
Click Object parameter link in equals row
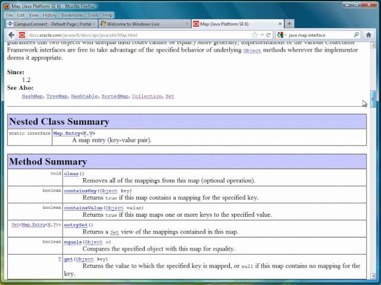[93, 242]
